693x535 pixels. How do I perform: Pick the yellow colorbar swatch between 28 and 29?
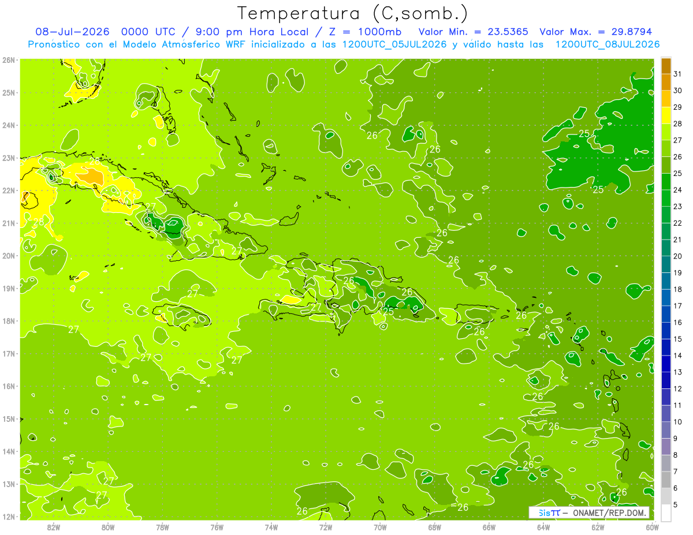coord(666,115)
